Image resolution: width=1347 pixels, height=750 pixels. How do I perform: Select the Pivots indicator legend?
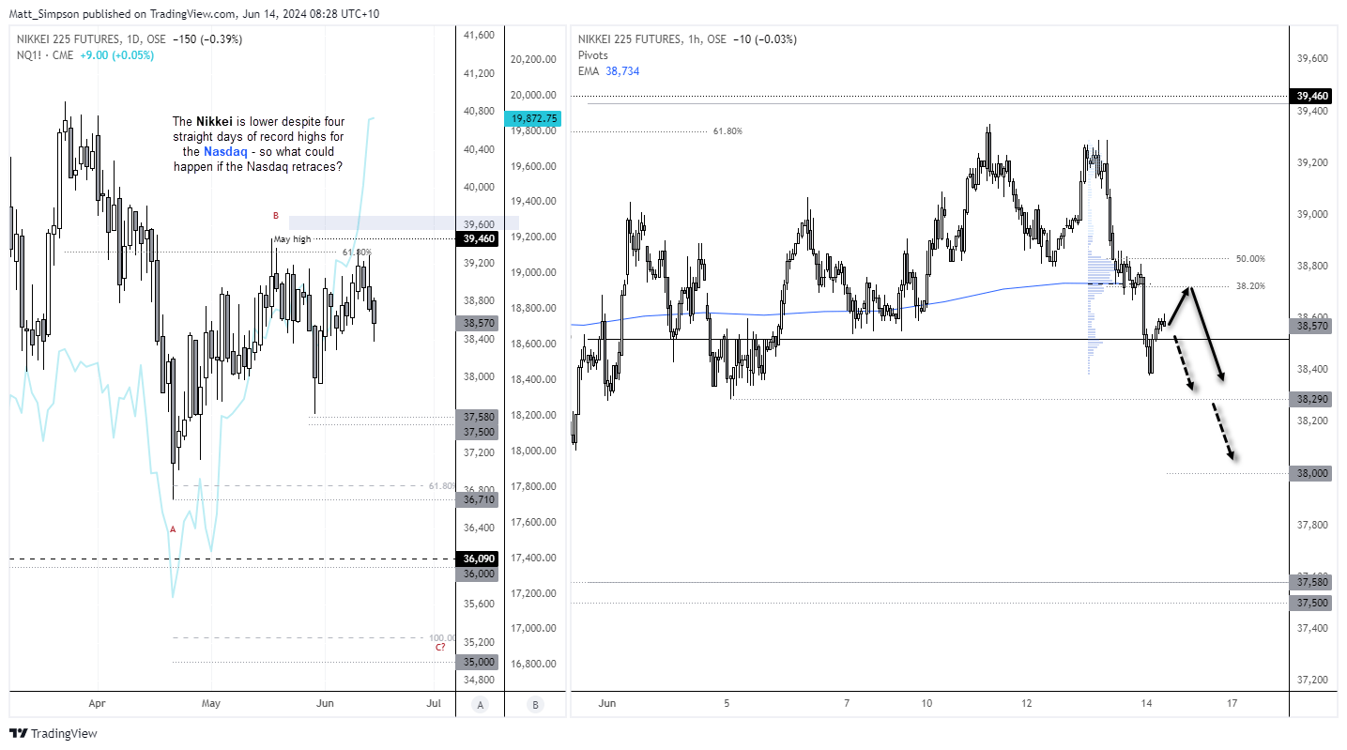tap(593, 55)
